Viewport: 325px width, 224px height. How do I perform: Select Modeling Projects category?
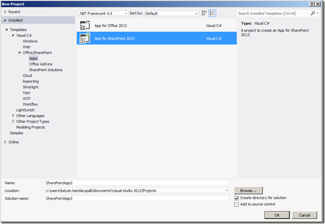coord(30,127)
